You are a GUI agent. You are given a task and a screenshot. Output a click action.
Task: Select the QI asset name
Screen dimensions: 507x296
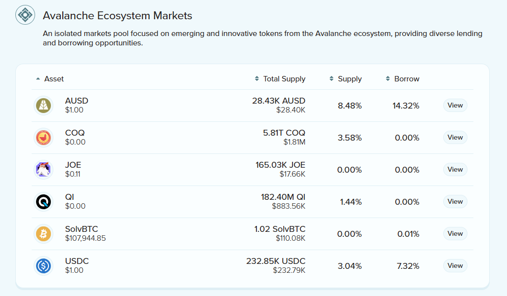pyautogui.click(x=70, y=197)
